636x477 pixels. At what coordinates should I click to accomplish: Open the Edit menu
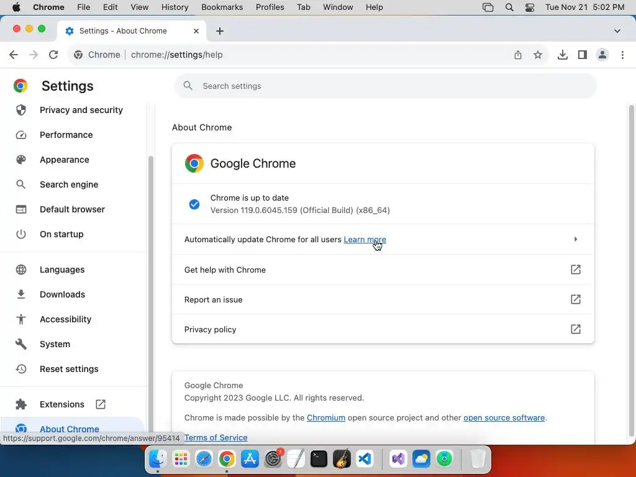point(110,7)
